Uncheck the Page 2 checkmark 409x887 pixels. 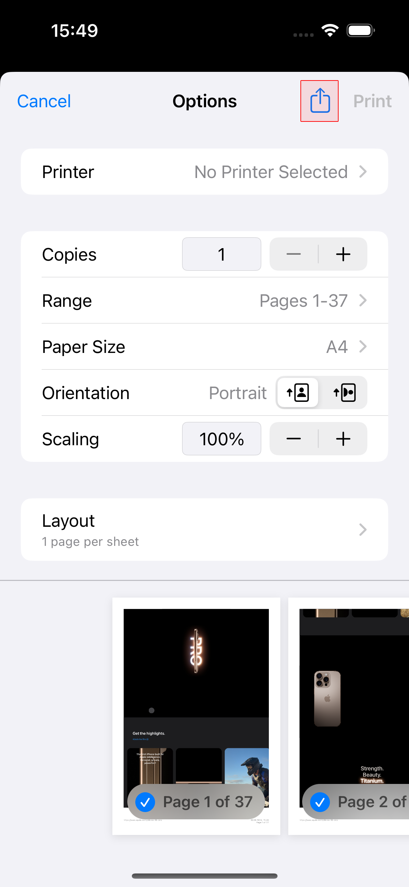320,802
